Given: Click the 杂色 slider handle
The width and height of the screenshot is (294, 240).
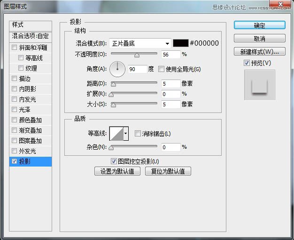Looking at the screenshot, I should click(111, 148).
